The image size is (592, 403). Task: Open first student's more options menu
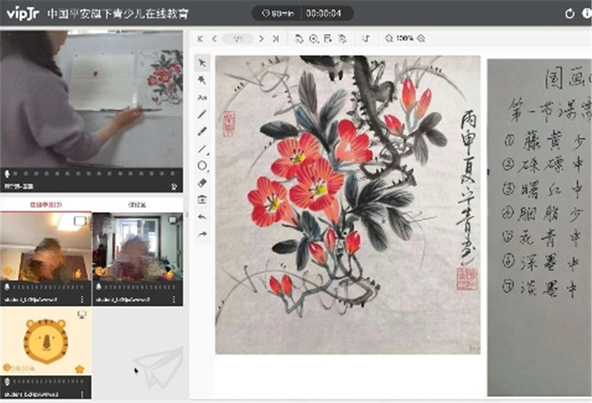82,299
